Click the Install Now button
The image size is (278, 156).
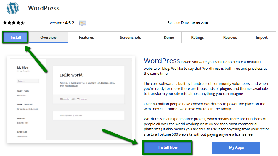[168, 147]
